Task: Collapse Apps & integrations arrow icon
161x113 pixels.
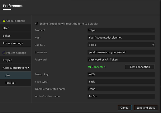Action: pyautogui.click(x=29, y=68)
